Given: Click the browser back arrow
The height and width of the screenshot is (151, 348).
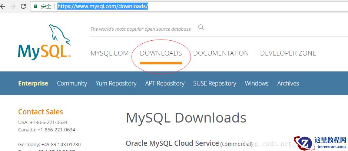Looking at the screenshot, I should 3,6.
